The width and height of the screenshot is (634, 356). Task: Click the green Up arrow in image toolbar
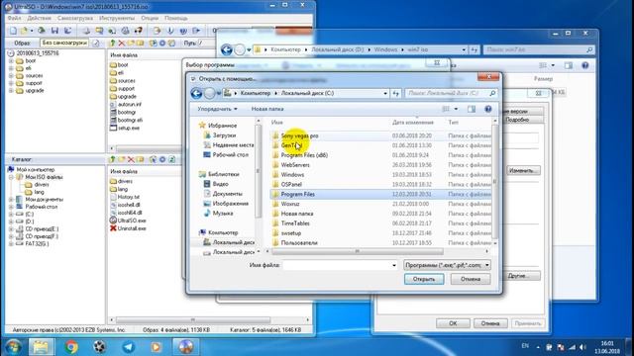(112, 43)
